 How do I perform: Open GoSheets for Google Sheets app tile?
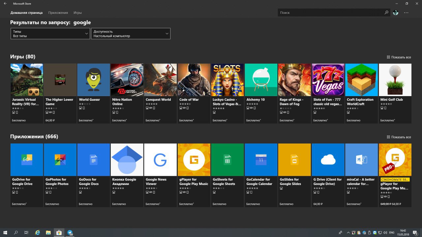(227, 175)
